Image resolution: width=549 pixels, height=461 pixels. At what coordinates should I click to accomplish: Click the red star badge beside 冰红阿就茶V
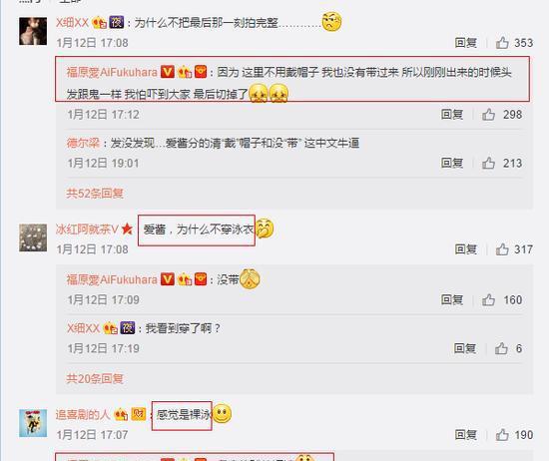click(x=127, y=230)
